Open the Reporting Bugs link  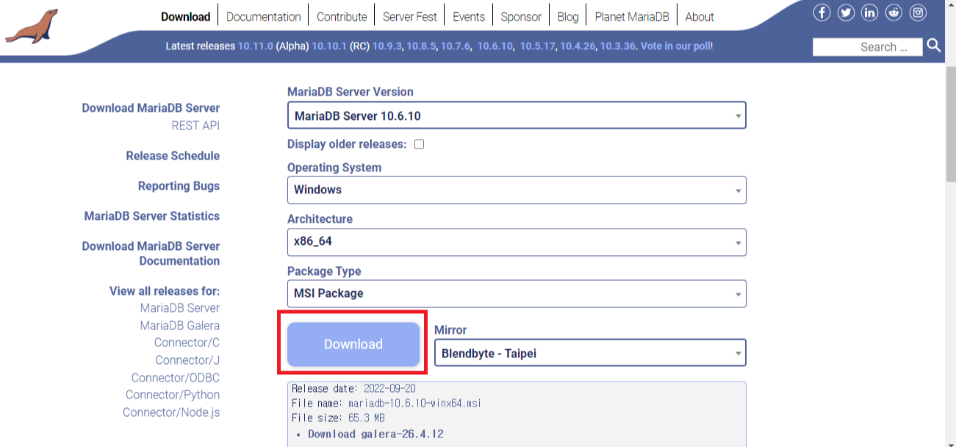(179, 186)
